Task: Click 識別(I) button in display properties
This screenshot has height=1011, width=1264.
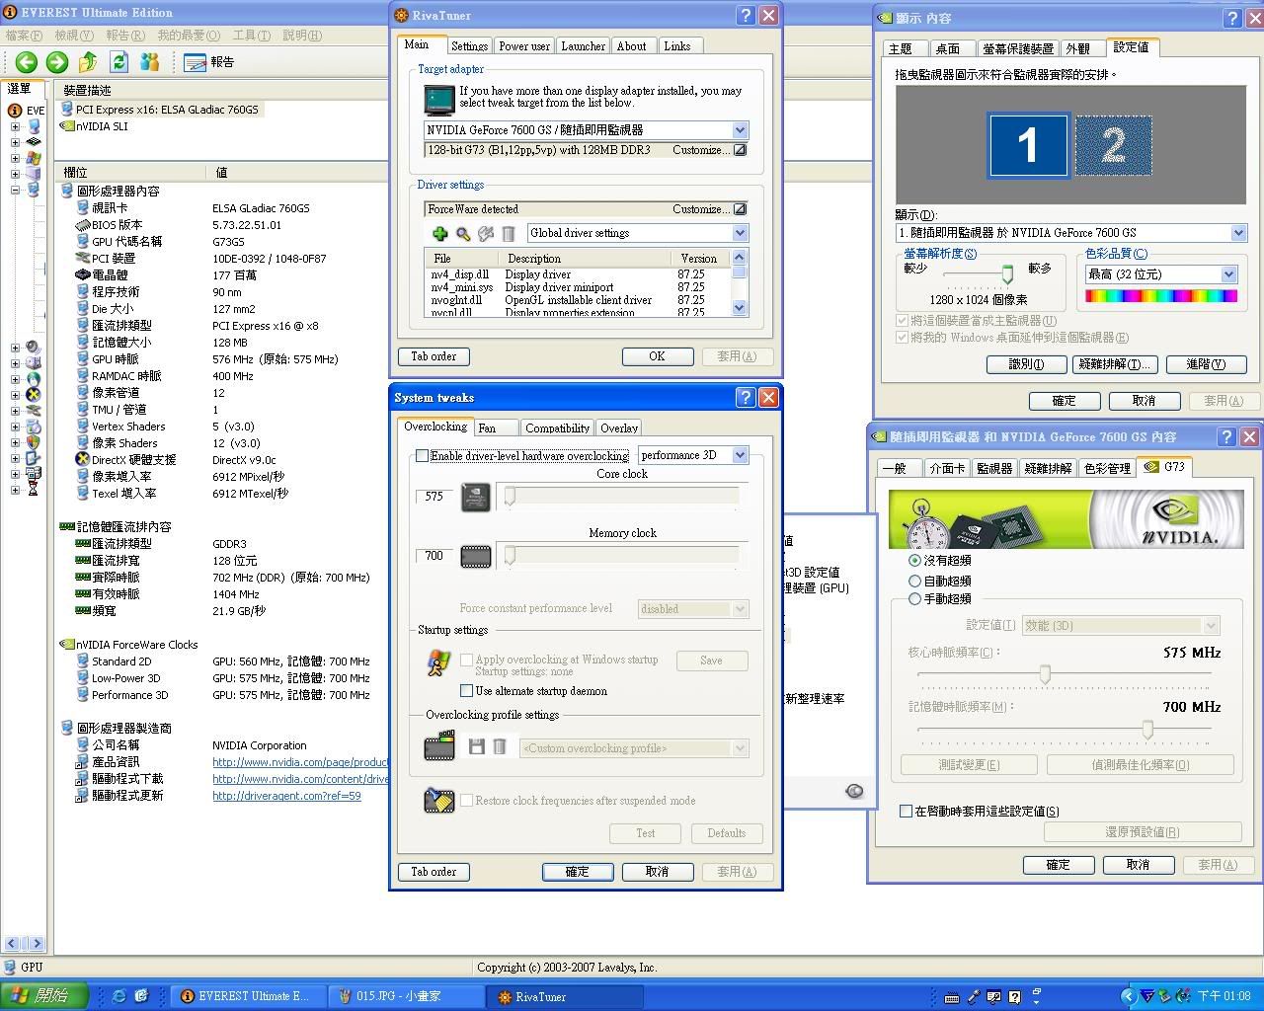Action: coord(1026,364)
